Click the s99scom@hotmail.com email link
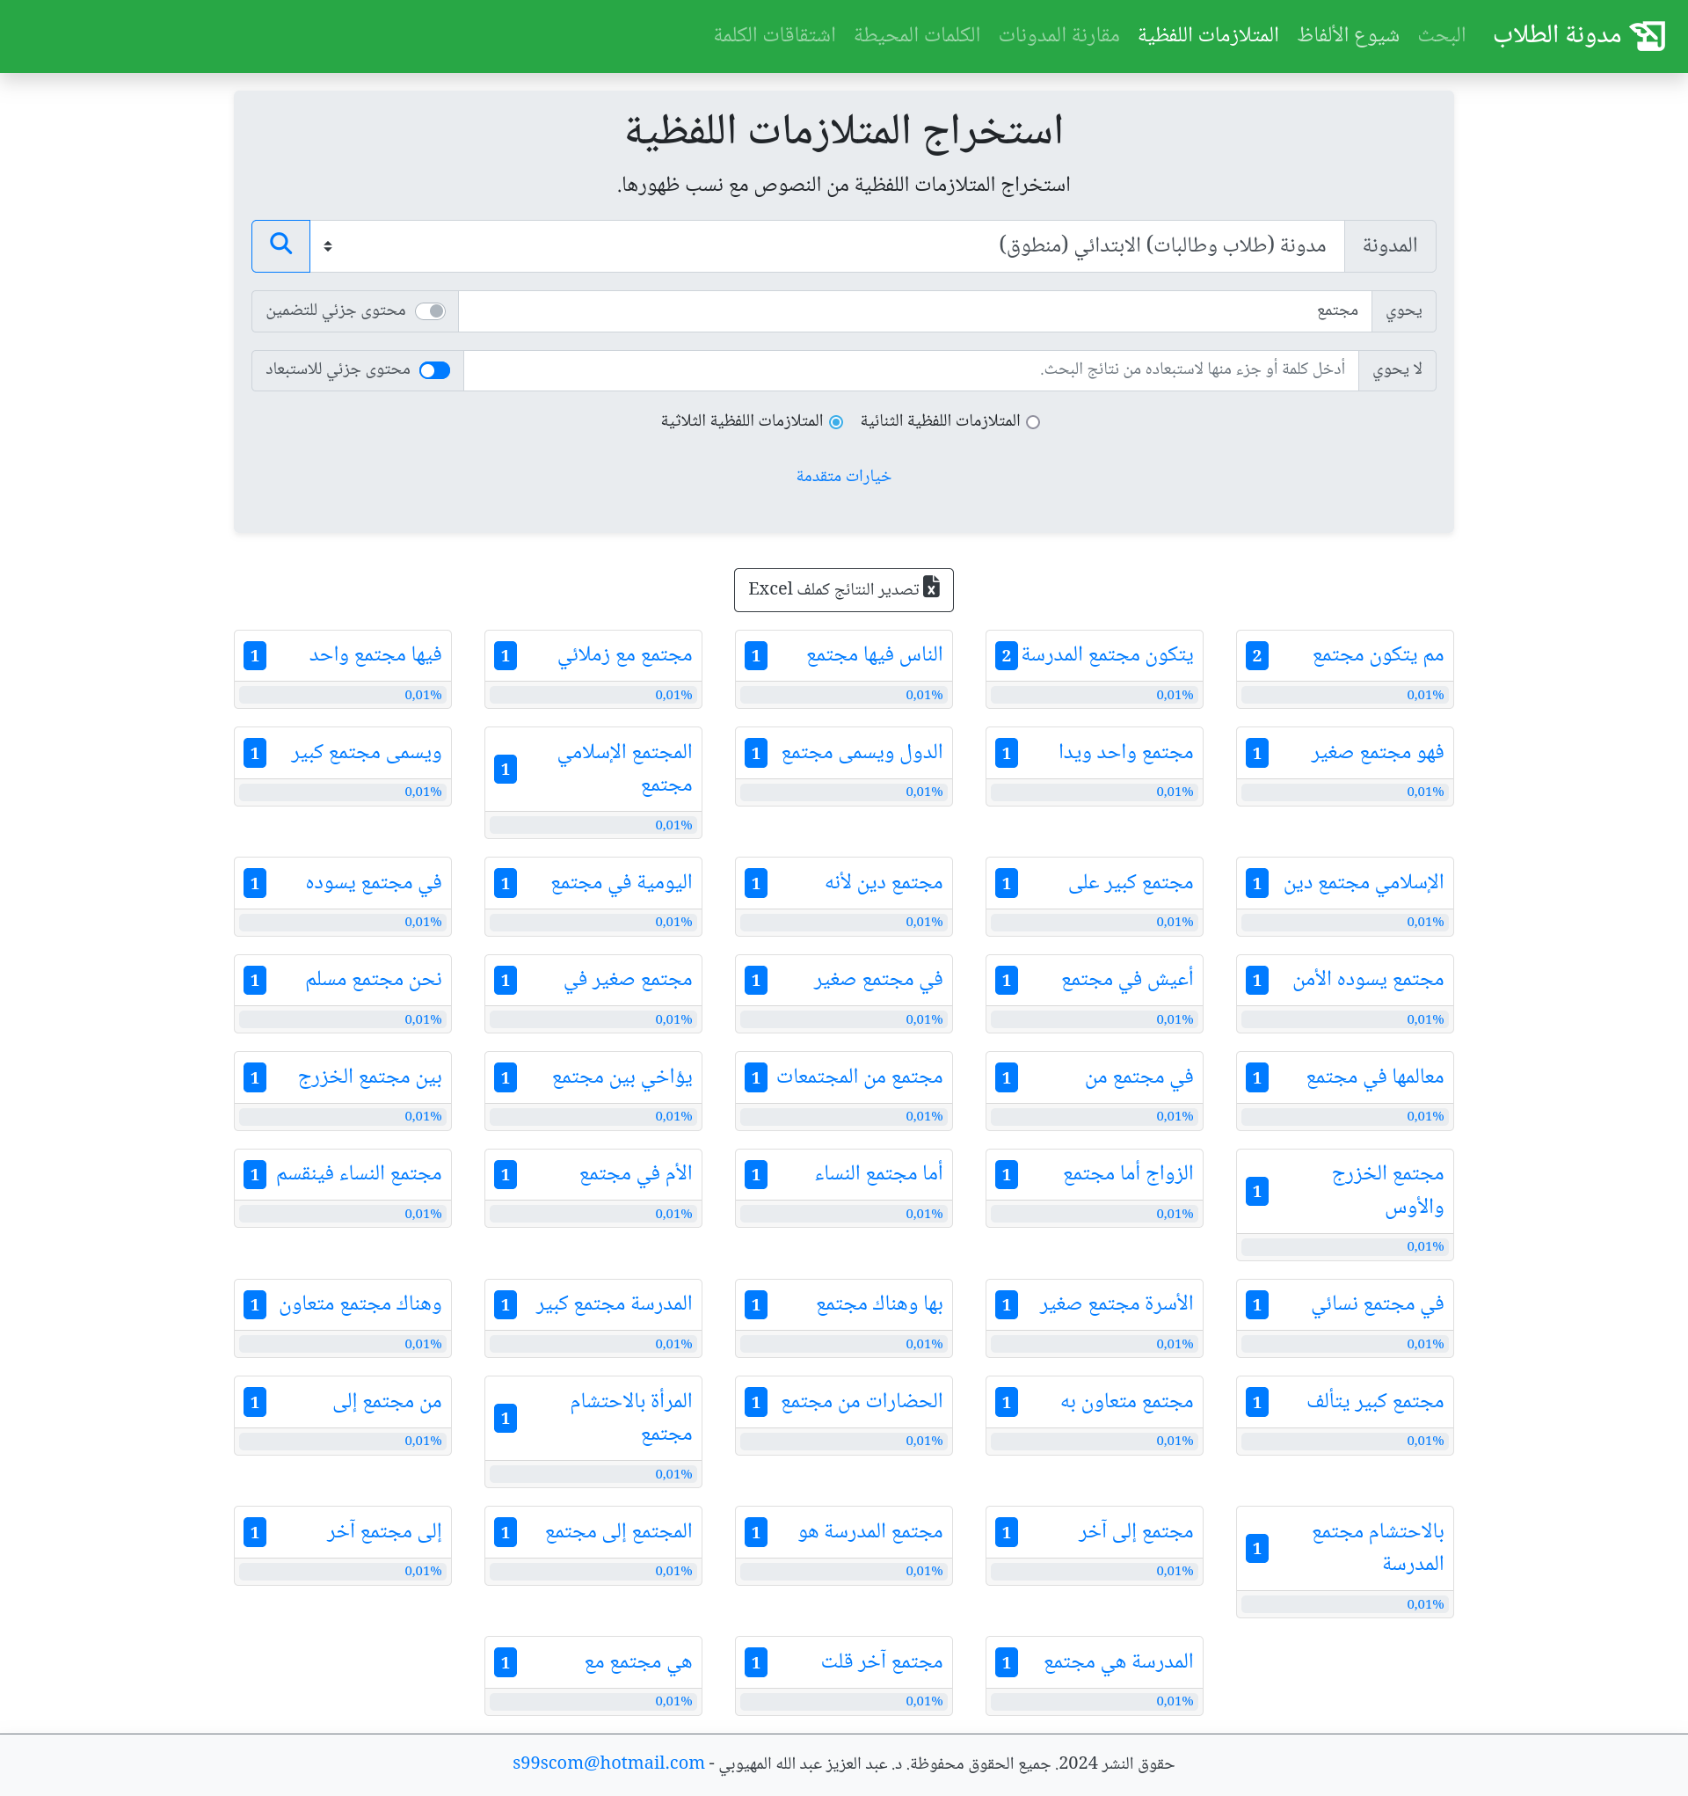This screenshot has width=1688, height=1796. pos(608,1763)
